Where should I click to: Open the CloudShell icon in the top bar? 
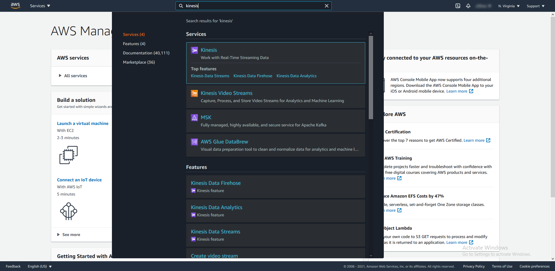(458, 6)
